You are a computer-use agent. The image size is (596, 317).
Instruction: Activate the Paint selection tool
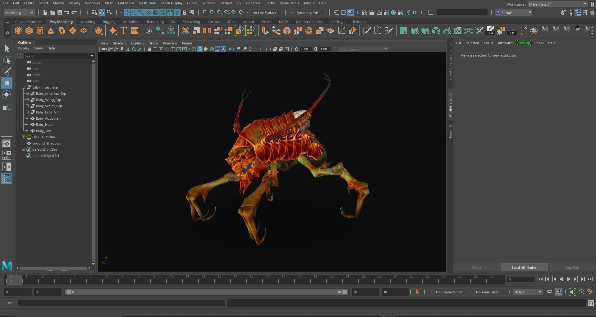point(7,71)
